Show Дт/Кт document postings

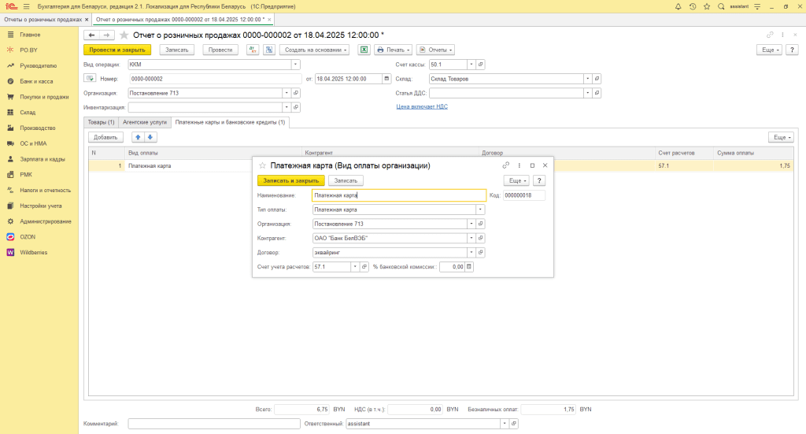point(253,50)
